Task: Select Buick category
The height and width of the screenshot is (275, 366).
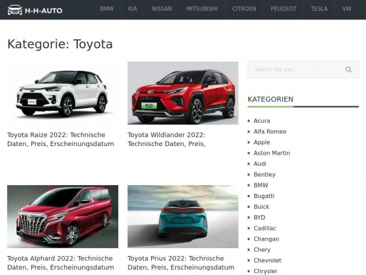Action: 262,207
